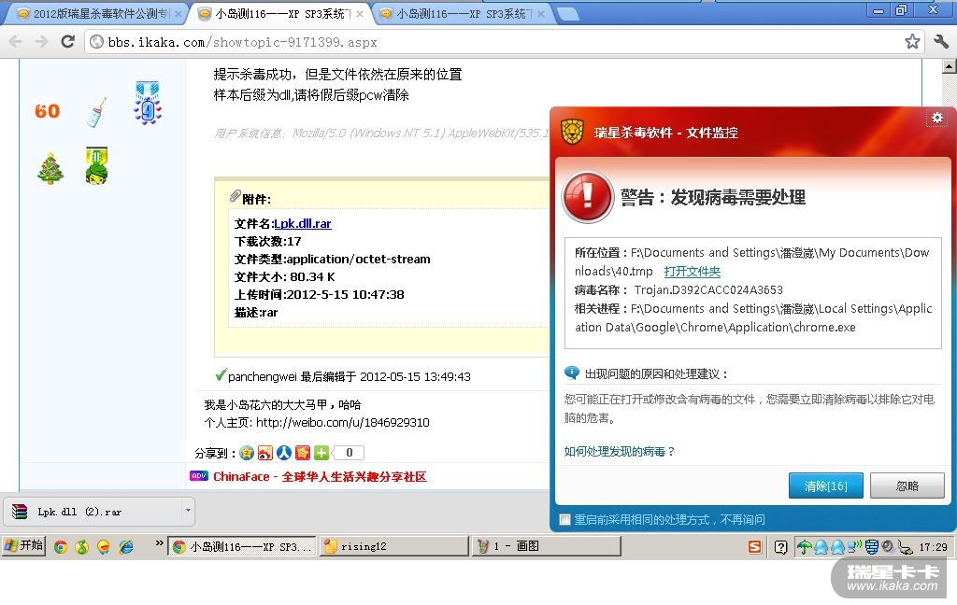The height and width of the screenshot is (605, 957).
Task: Click the 清除 (clean) virus button
Action: pyautogui.click(x=826, y=486)
